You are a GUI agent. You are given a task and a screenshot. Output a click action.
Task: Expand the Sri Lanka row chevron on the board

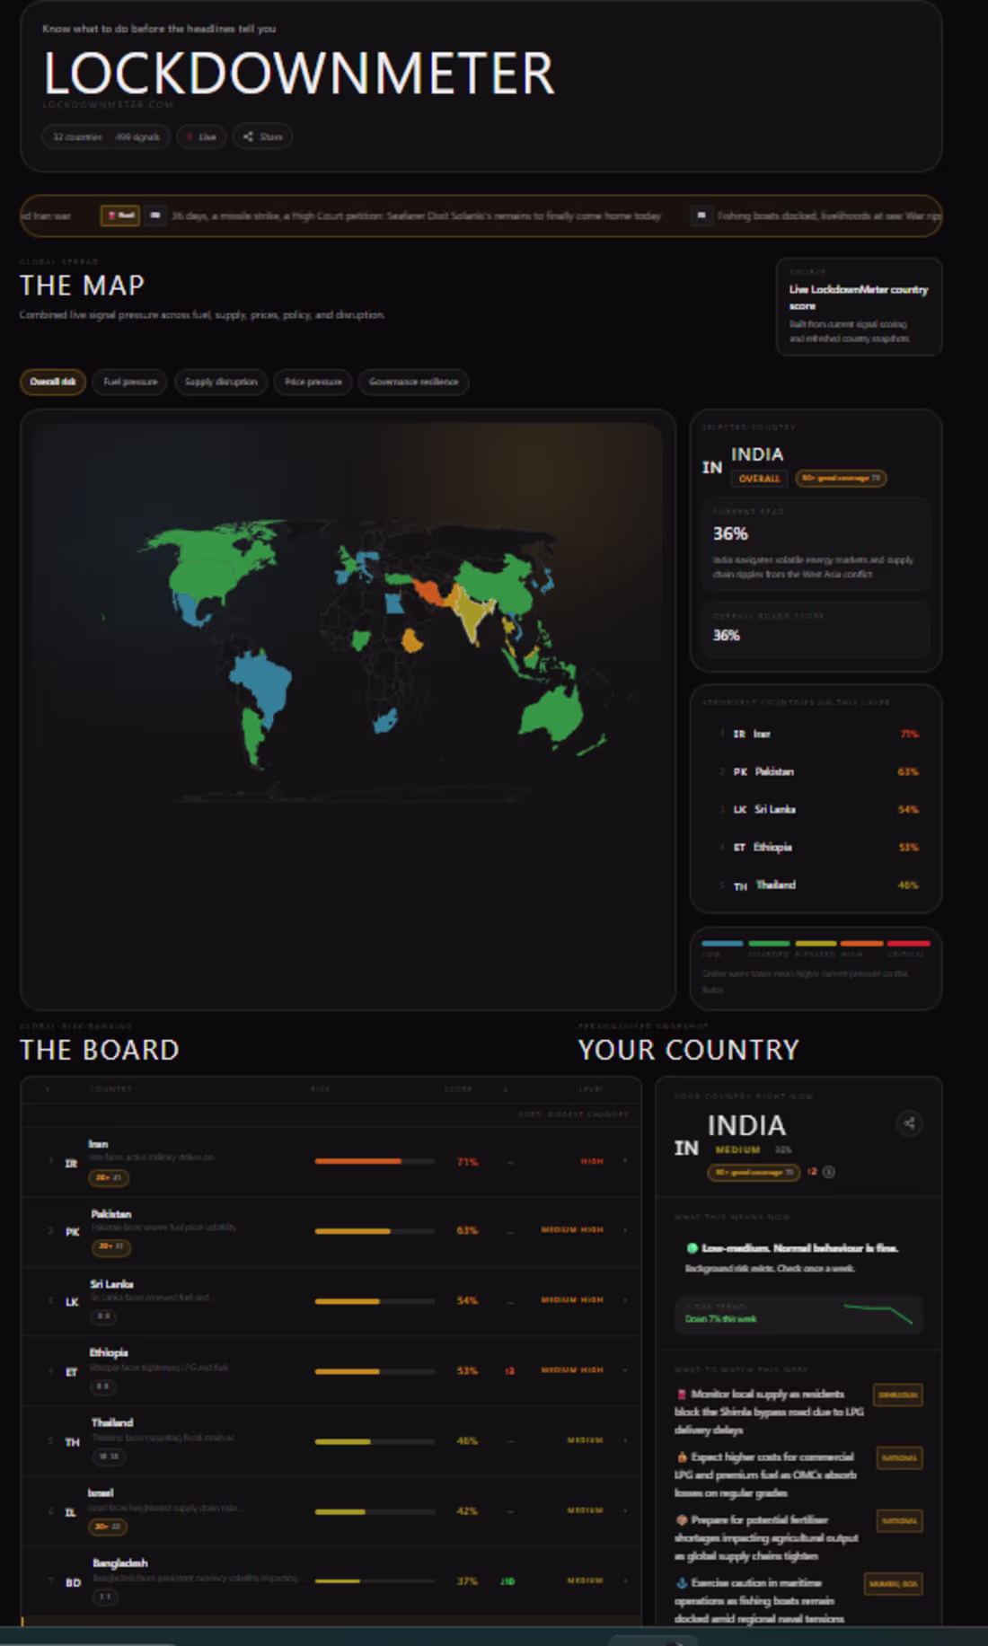[x=625, y=1300]
